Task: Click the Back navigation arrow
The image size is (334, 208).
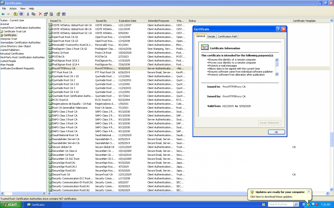Action: 3,14
